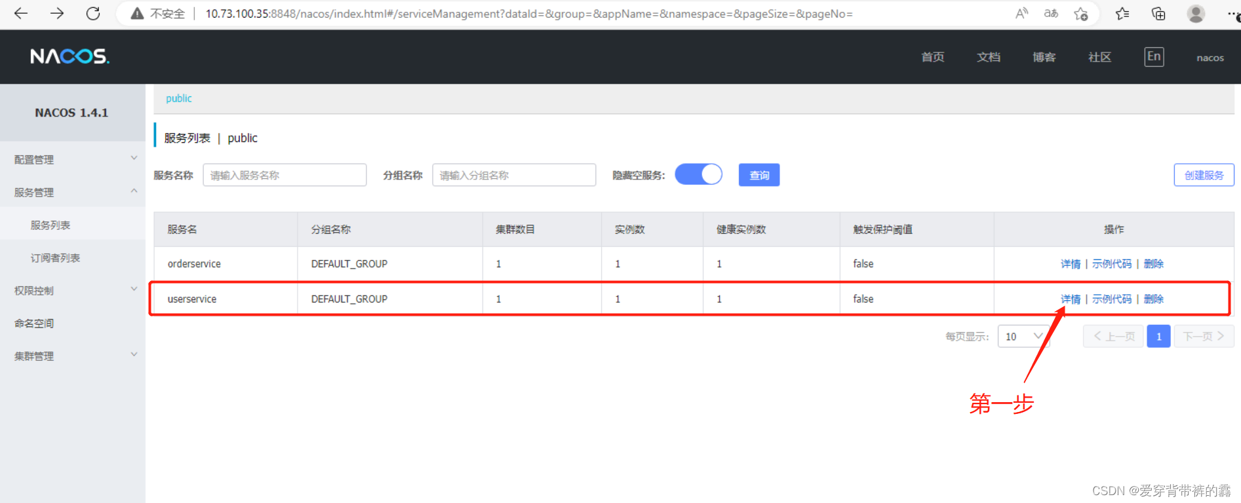Open 文档 in the top navigation
The image size is (1241, 503).
(x=989, y=57)
